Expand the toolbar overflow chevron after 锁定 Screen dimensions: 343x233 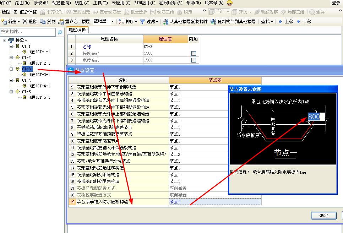204,11
